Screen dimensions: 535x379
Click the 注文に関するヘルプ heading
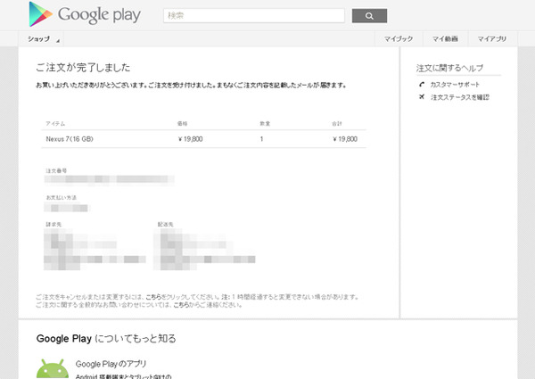449,68
